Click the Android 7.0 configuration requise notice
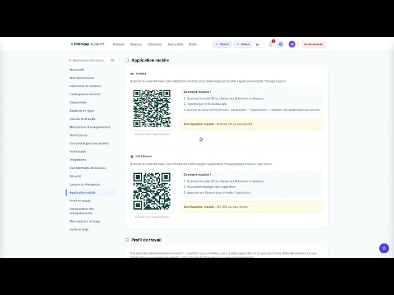Screen dimensions: 394x295 click(252, 124)
